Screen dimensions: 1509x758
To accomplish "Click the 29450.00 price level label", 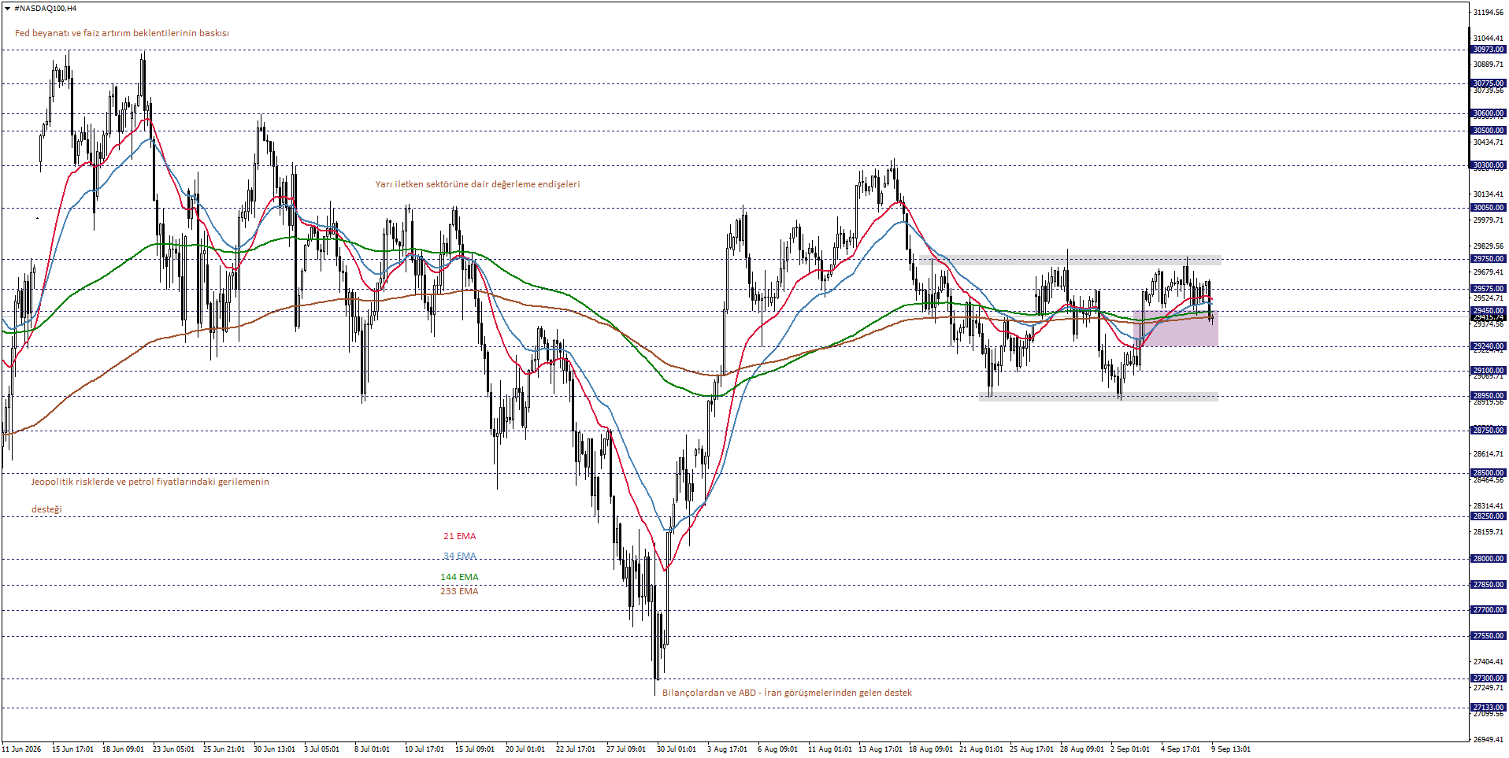I will 1489,311.
